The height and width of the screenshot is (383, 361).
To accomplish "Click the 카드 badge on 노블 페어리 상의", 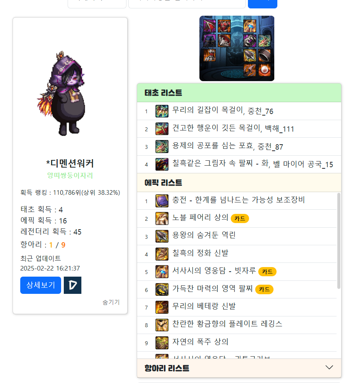I will (x=240, y=218).
